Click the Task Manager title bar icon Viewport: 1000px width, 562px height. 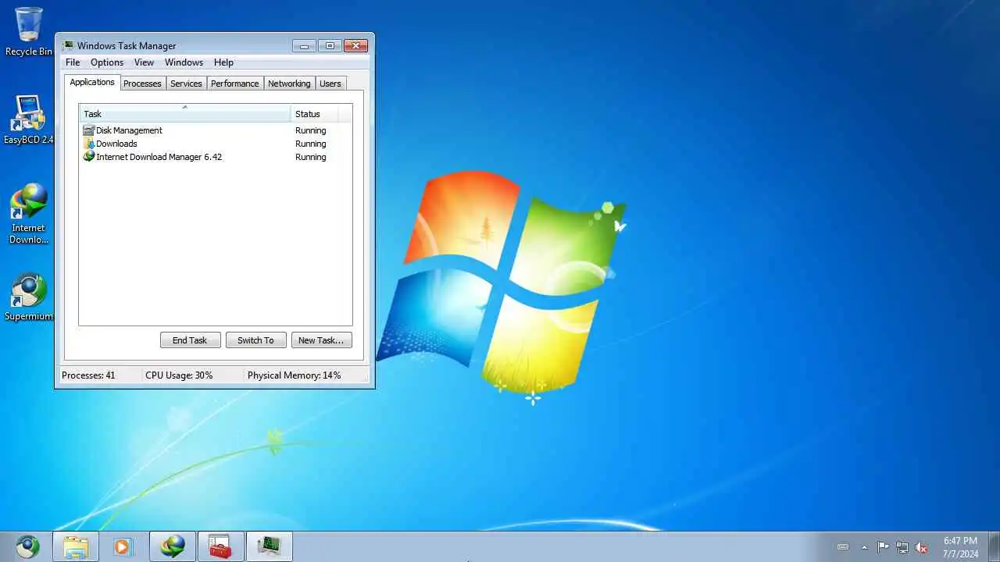point(68,45)
